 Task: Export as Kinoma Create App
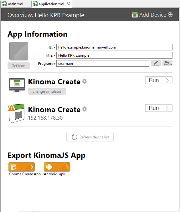coord(22,167)
